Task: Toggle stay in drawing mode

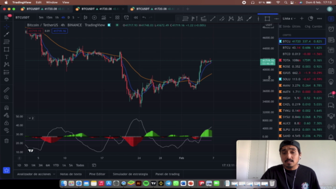Action: [x=6, y=115]
